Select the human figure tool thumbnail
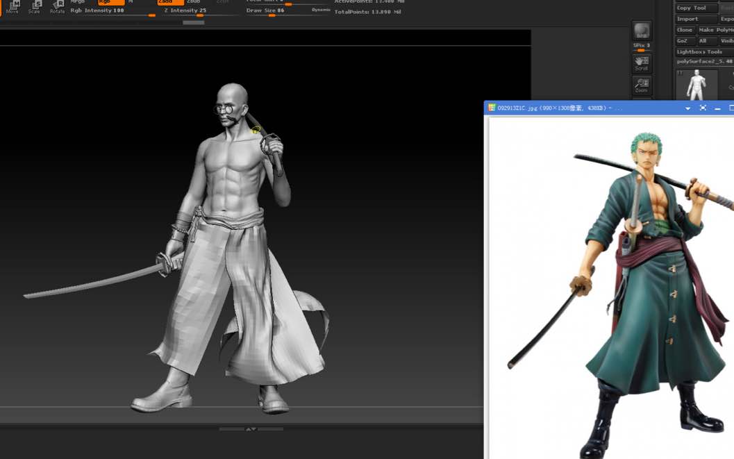The image size is (734, 459). (x=697, y=85)
